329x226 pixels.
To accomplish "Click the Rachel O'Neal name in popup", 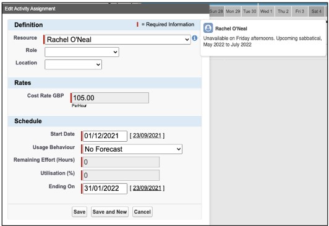I will tap(231, 28).
